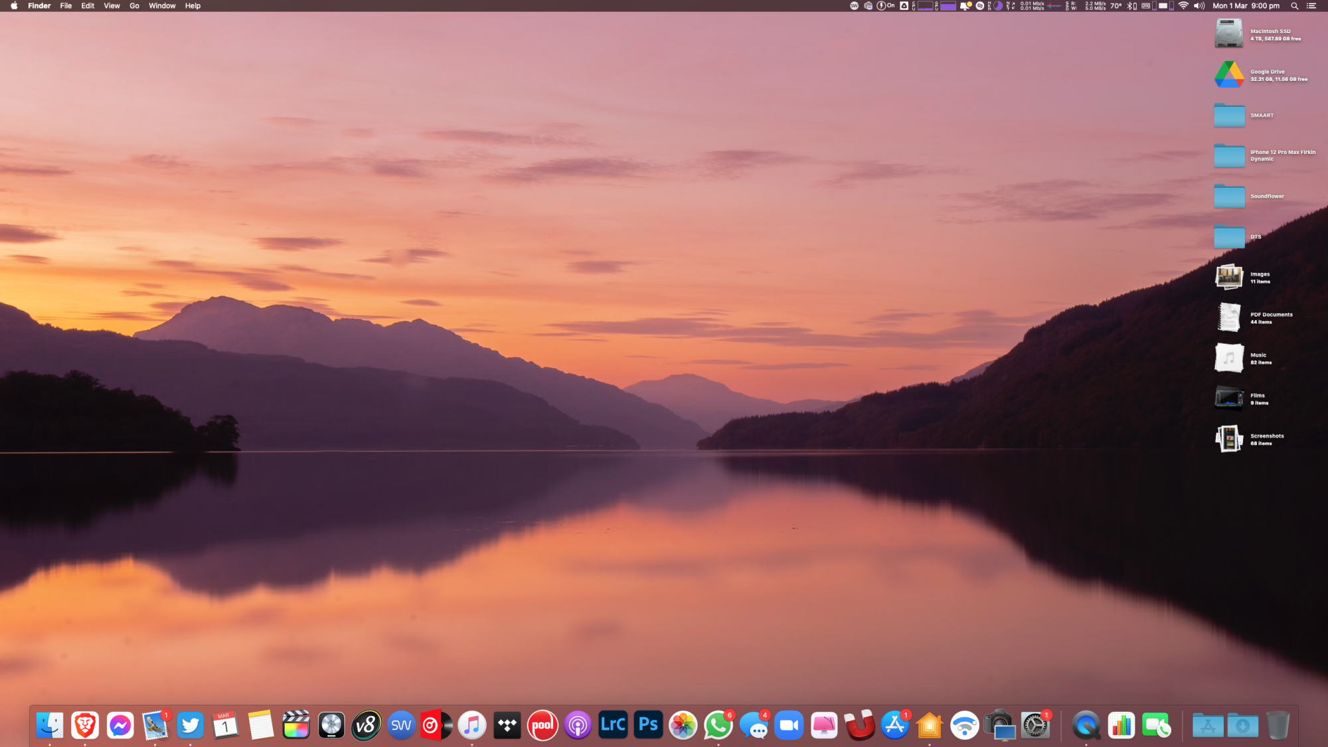
Task: Open the Go menu
Action: click(x=134, y=6)
